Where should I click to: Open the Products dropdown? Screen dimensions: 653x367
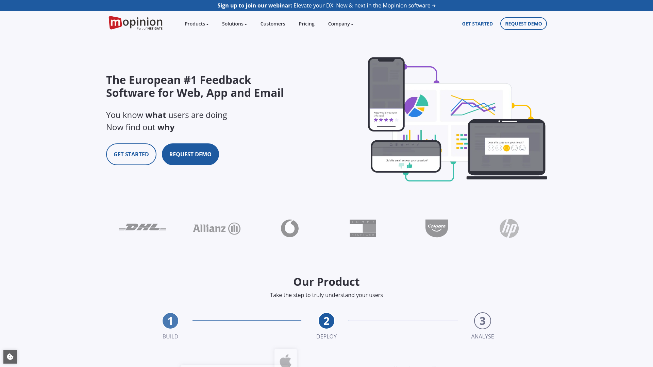(x=196, y=23)
